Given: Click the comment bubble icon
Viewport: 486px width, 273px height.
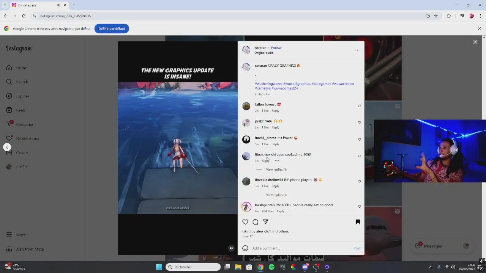Looking at the screenshot, I should pos(256,222).
